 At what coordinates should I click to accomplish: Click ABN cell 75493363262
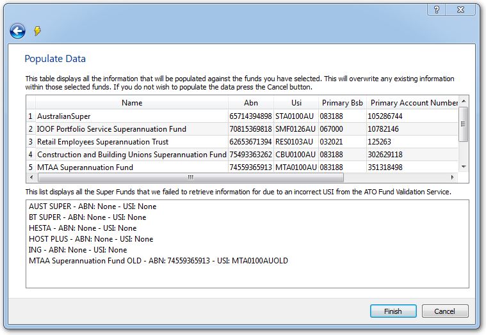point(251,154)
